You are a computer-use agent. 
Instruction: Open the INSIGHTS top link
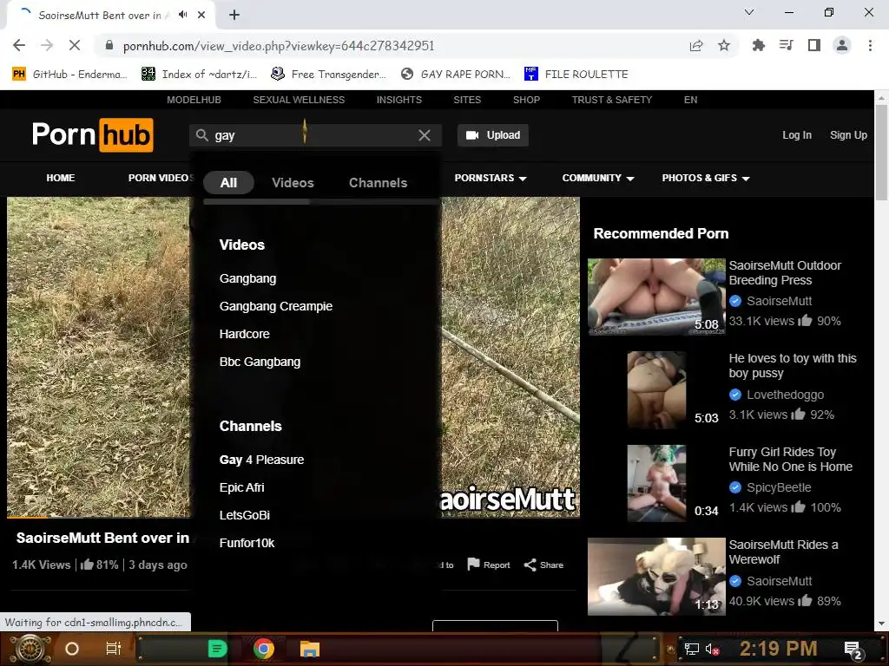(399, 100)
